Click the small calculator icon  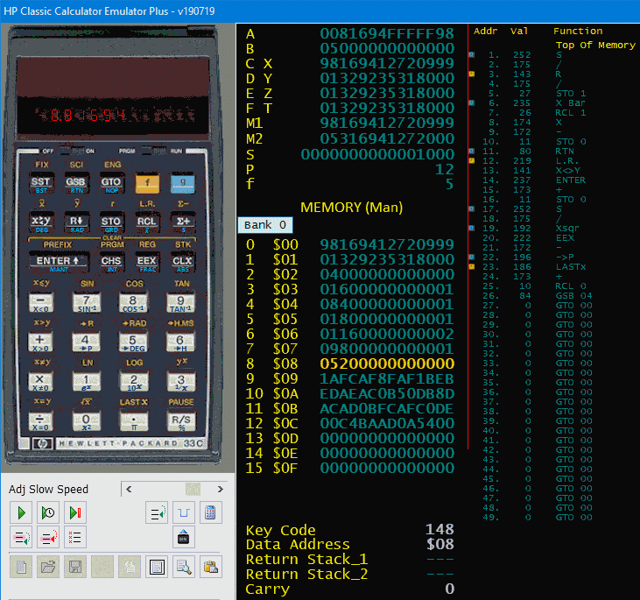211,512
